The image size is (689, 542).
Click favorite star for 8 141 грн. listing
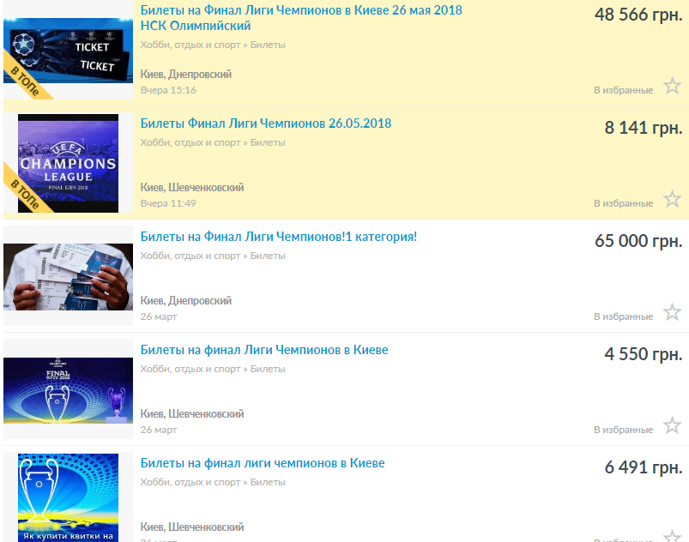pos(672,199)
